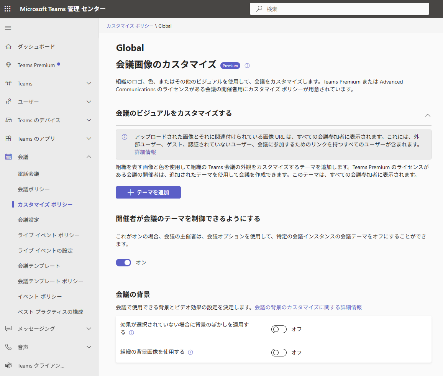Viewport: 443px width, 376px height.
Task: Turn off 開催者が会議のテーマを制御 toggle
Action: pos(123,263)
